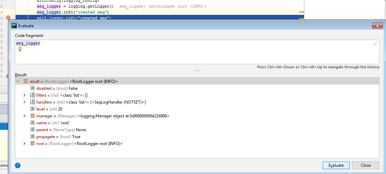Click the lightbulb intention icon
The image size is (386, 174).
point(20,49)
